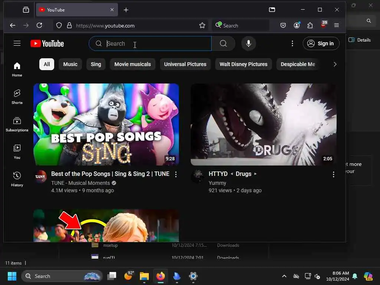
Task: Go to Home in YouTube sidebar
Action: click(17, 69)
